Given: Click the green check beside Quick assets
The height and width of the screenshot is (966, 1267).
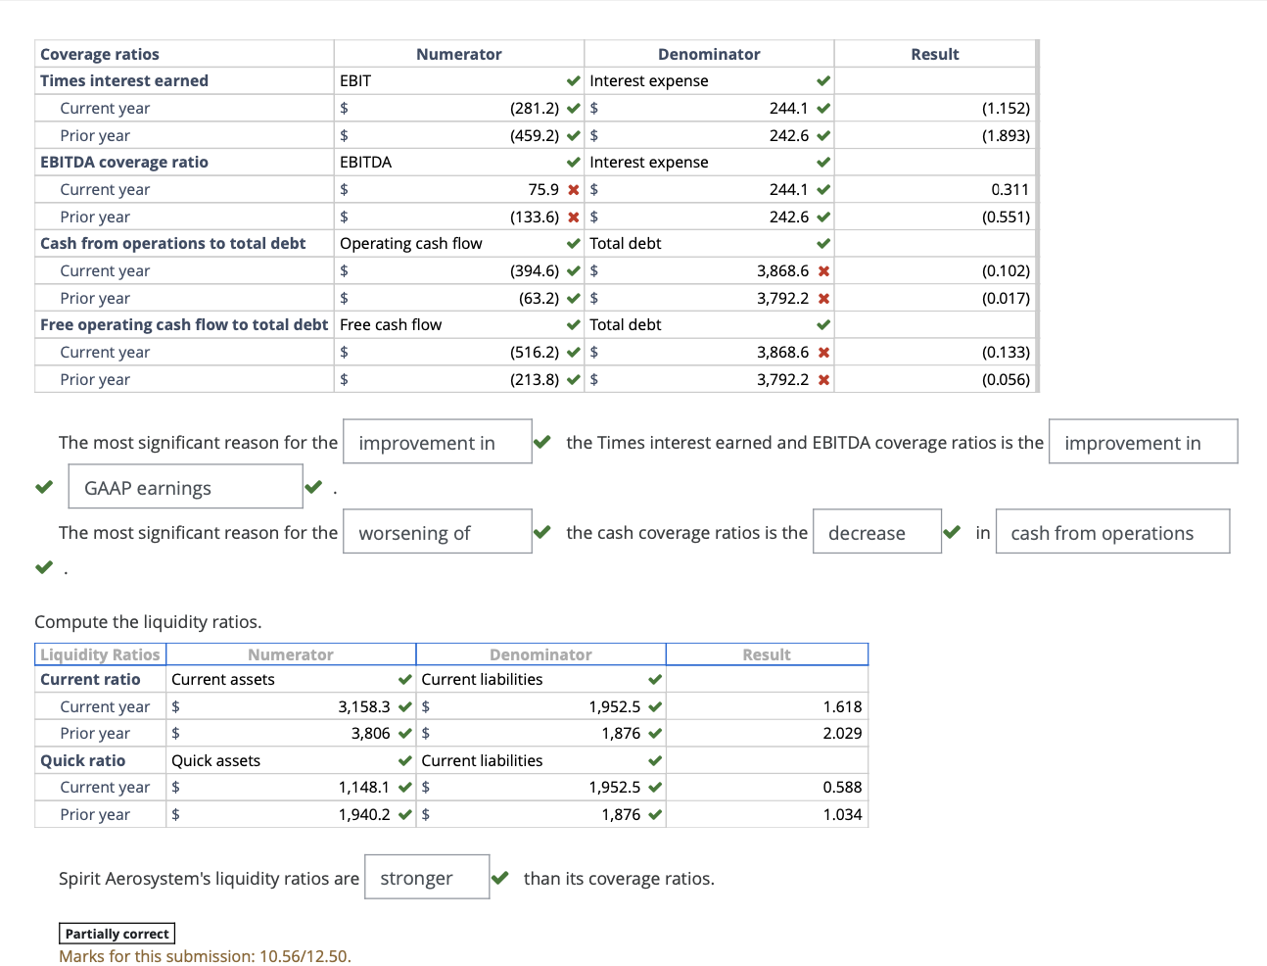Looking at the screenshot, I should click(404, 761).
